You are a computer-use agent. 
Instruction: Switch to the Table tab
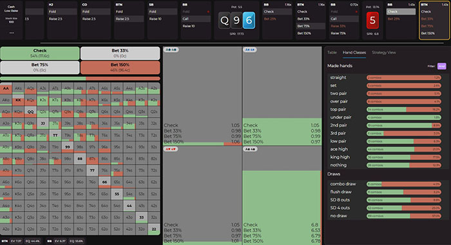(x=332, y=53)
